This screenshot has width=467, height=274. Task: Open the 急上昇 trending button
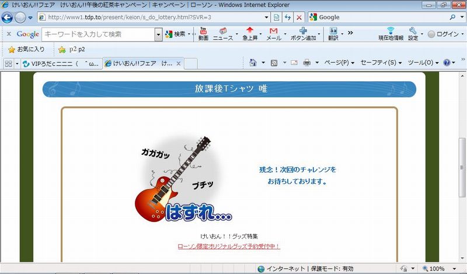pos(250,34)
